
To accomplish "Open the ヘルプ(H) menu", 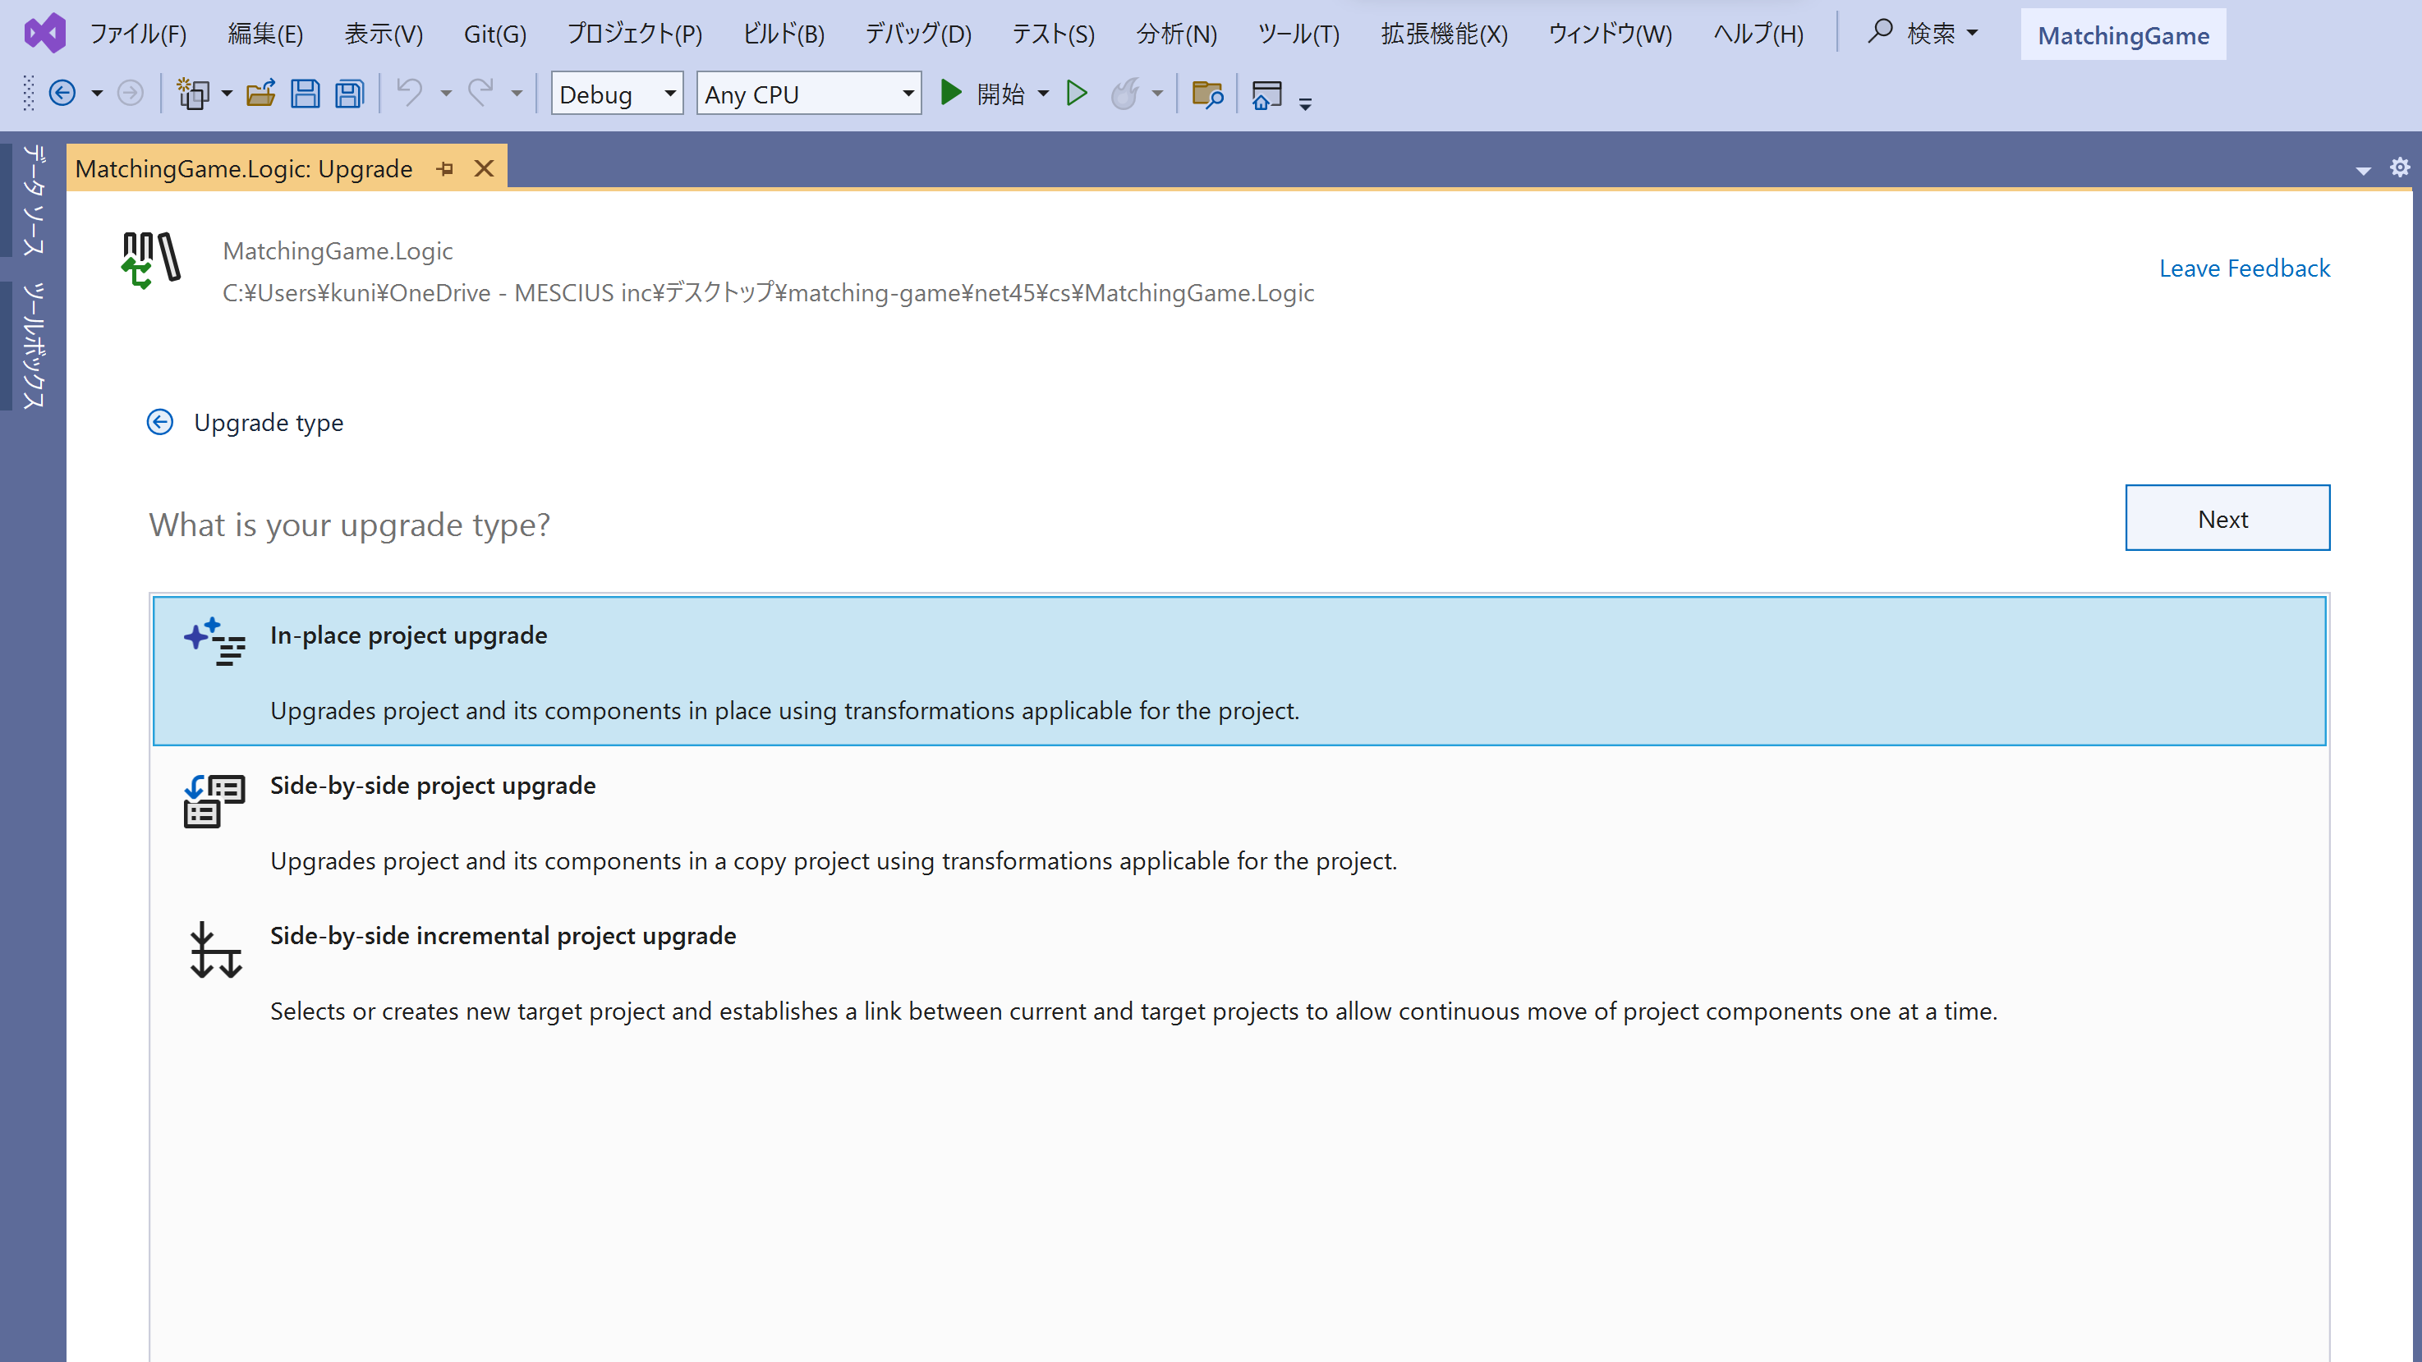I will tap(1758, 34).
